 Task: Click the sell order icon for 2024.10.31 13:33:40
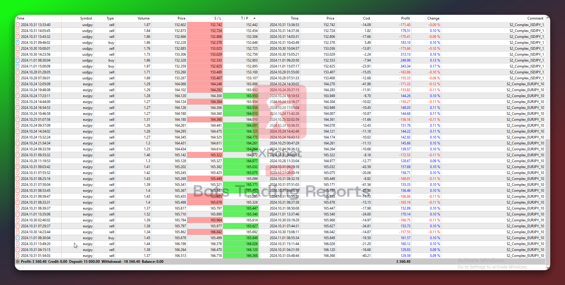point(17,25)
